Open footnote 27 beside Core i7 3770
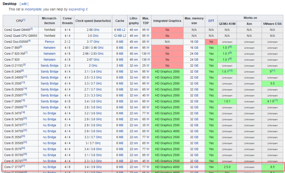Image resolution: width=285 pixels, height=173 pixels. tap(23, 166)
